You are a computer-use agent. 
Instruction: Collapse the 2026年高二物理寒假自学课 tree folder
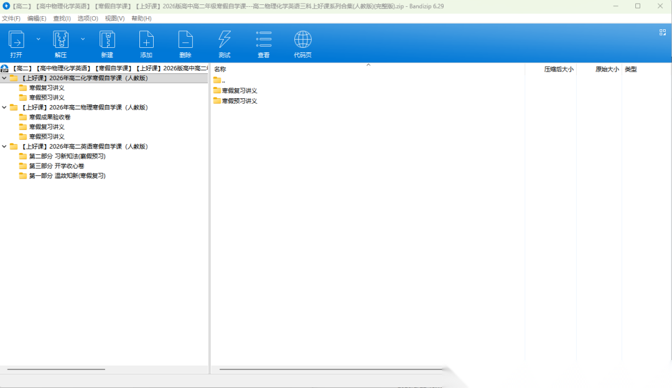click(4, 108)
